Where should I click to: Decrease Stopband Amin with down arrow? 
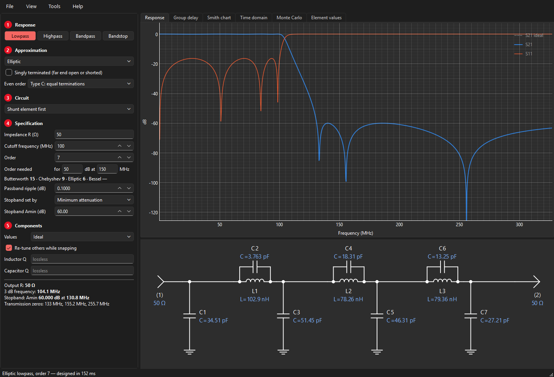129,211
